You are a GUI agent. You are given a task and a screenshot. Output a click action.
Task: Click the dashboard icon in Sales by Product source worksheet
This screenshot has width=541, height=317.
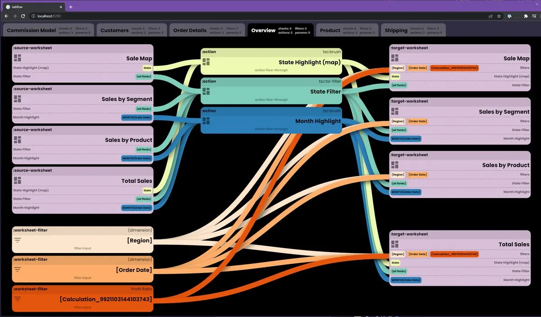18,140
